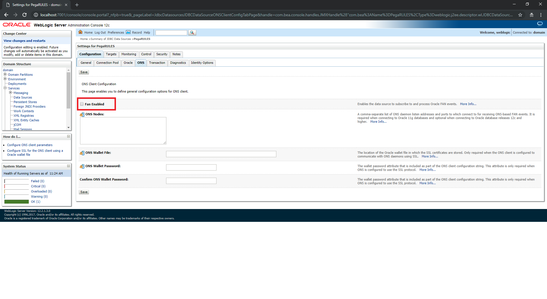The height and width of the screenshot is (299, 547).
Task: Click the search magnifier button
Action: click(x=192, y=32)
